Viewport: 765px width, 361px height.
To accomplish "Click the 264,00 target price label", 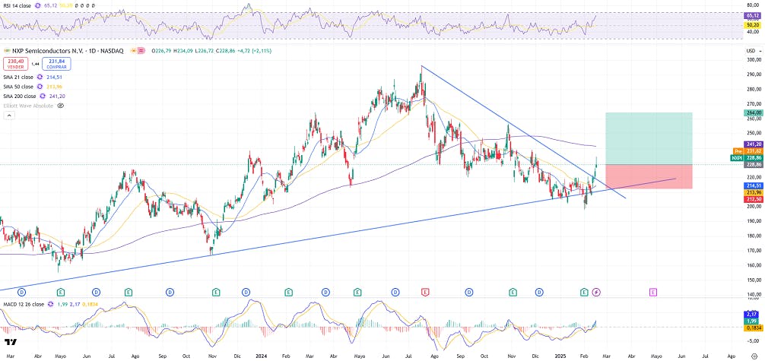I will click(x=752, y=112).
